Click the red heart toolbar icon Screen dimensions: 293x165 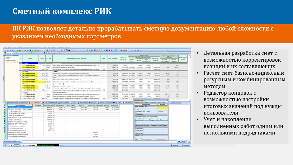pos(54,50)
